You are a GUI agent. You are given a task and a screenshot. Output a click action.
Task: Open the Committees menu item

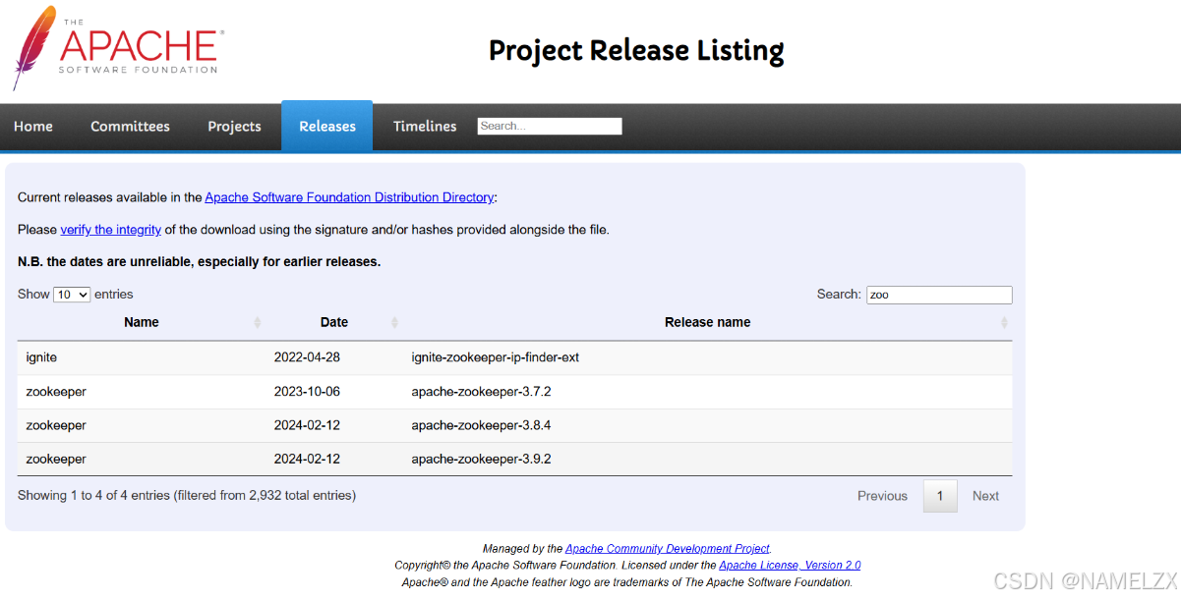click(x=130, y=127)
